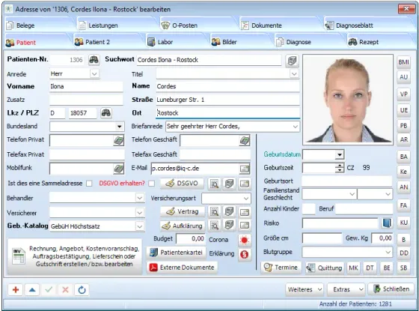Click cube icon in DSGVO row
The image size is (419, 311).
click(229, 184)
